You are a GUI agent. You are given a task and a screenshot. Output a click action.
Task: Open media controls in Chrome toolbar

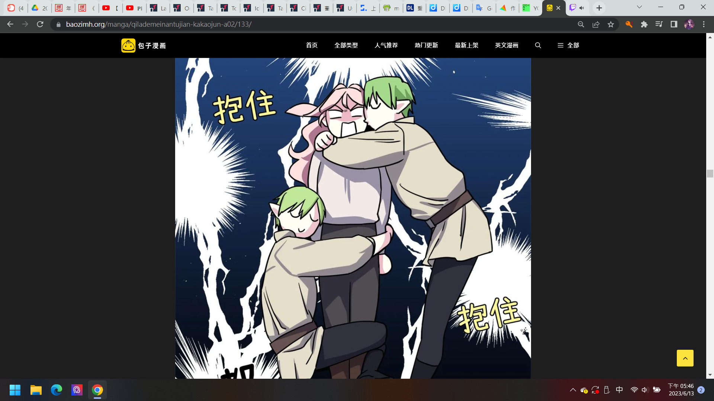point(659,24)
